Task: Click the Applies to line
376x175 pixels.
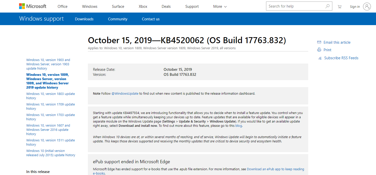Action: tap(162, 48)
